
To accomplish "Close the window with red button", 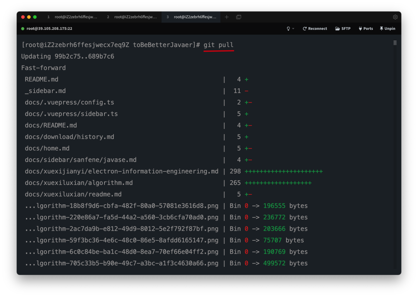I will (23, 17).
